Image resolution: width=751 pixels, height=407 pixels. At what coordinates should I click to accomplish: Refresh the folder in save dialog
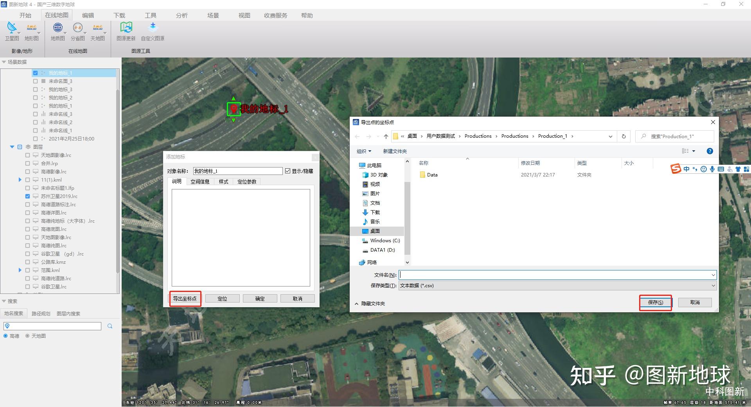[624, 136]
